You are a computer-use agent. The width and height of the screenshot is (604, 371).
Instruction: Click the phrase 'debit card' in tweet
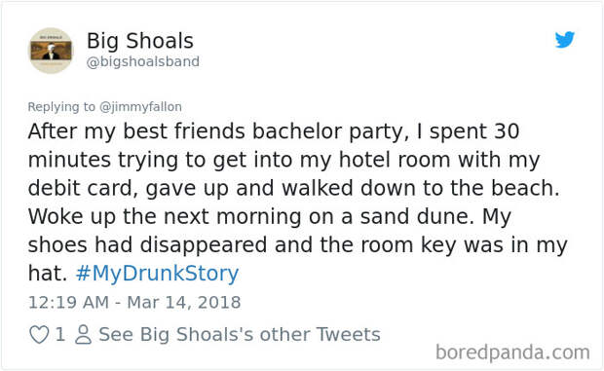[x=83, y=188]
